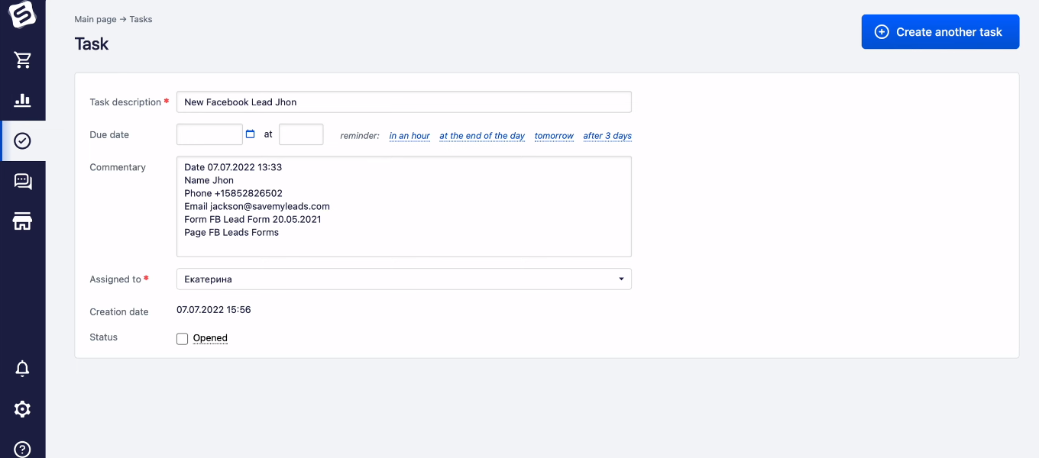Open the chat messages section
The image size is (1039, 458).
[x=22, y=181]
